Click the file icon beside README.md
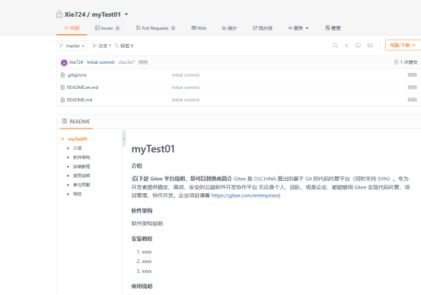This screenshot has width=421, height=295. [x=62, y=100]
